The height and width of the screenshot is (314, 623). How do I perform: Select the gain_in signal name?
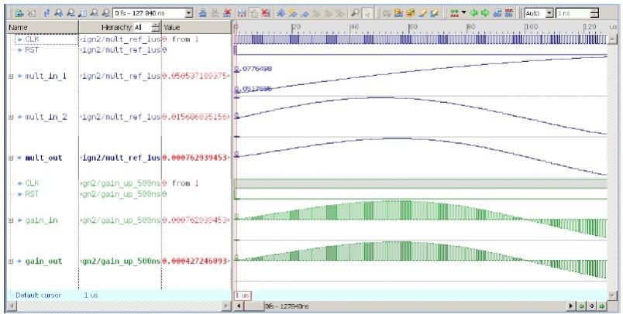pyautogui.click(x=41, y=220)
